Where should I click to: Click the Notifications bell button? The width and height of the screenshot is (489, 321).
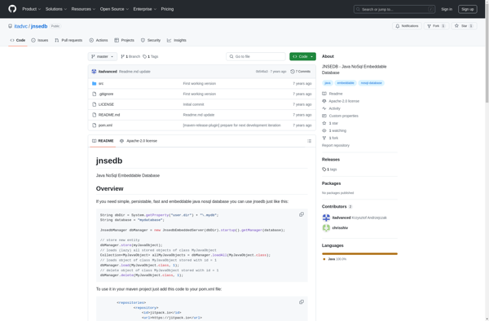pos(407,26)
